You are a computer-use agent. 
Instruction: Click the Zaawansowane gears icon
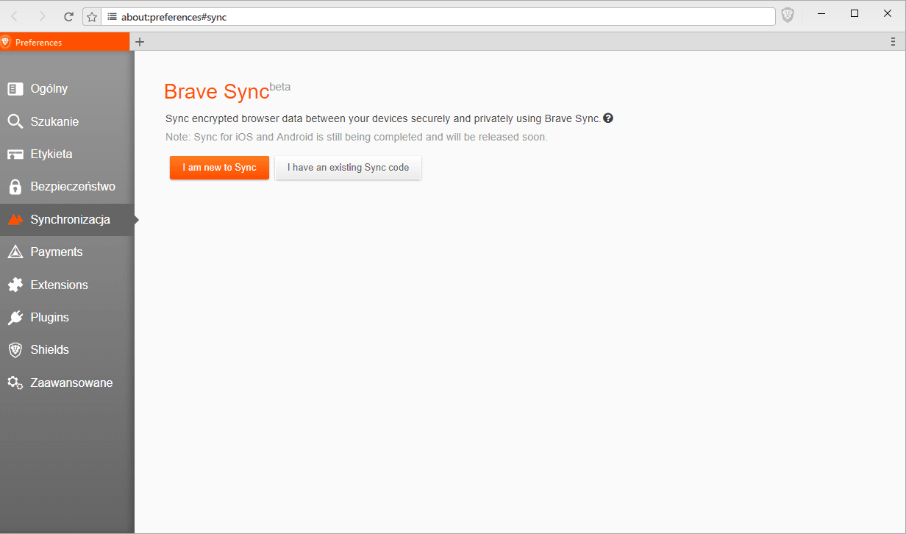[15, 382]
